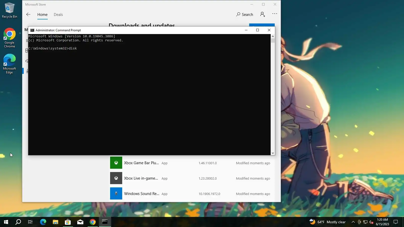This screenshot has width=404, height=227.
Task: Click 'Modified moments ago' in the Xbox Game Bar row
Action: tap(253, 163)
